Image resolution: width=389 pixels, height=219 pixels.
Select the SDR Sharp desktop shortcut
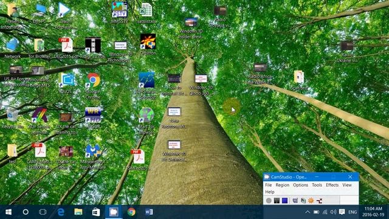(x=146, y=86)
